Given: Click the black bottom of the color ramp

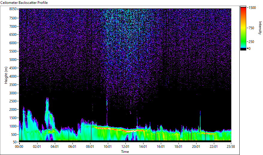Looking at the screenshot, I should (x=243, y=49).
